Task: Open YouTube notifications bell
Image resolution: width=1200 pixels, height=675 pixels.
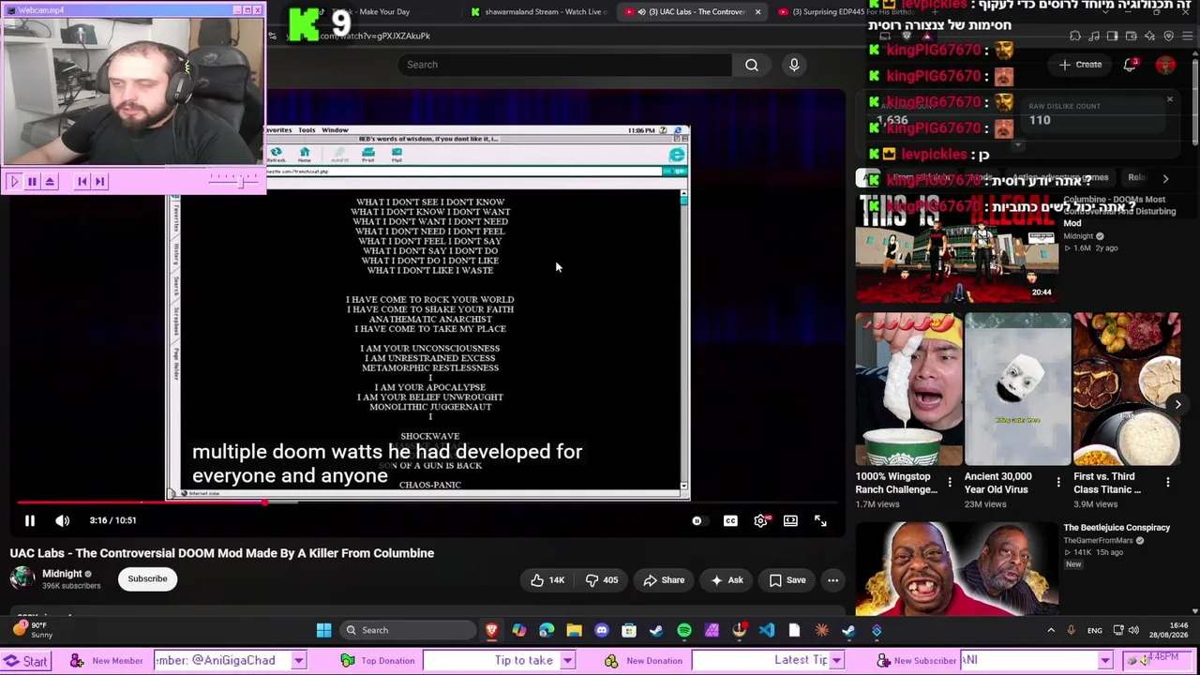Action: pyautogui.click(x=1130, y=65)
